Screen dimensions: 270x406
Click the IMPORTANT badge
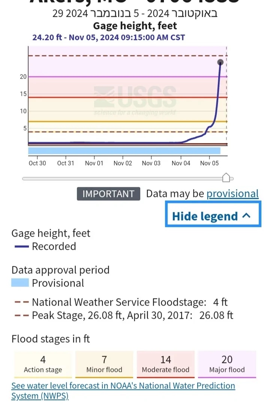tap(108, 194)
